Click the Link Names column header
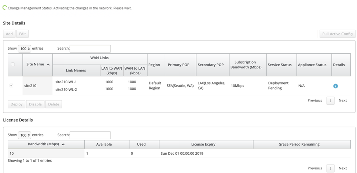 click(76, 70)
